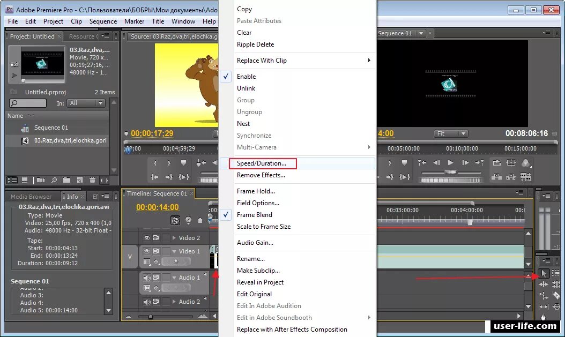Click Set In Point in Source monitor
The image size is (565, 337).
pos(155,163)
